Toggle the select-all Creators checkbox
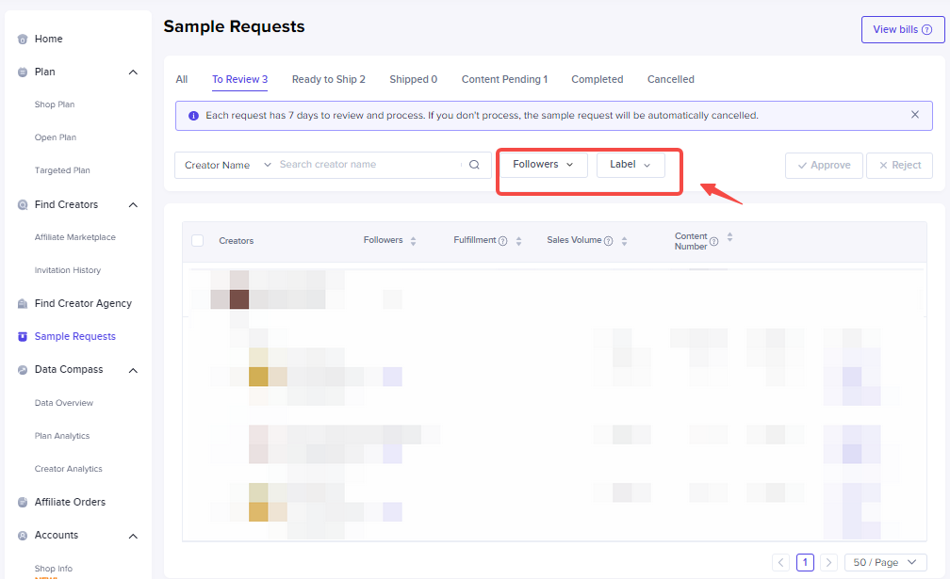The width and height of the screenshot is (950, 579). [x=197, y=241]
